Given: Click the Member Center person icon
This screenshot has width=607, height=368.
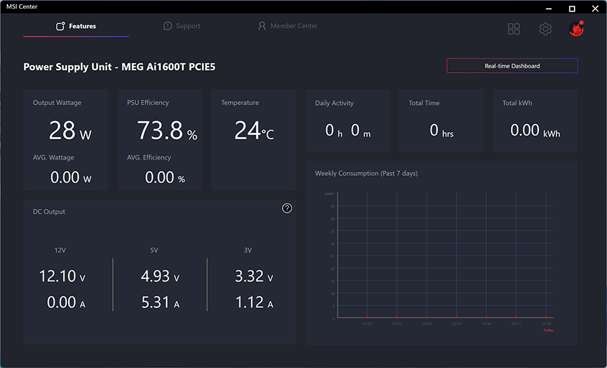Looking at the screenshot, I should tap(262, 26).
